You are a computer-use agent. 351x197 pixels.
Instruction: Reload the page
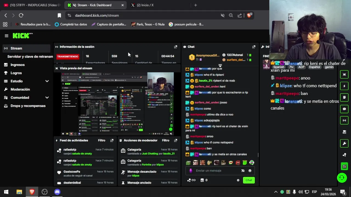[21, 16]
